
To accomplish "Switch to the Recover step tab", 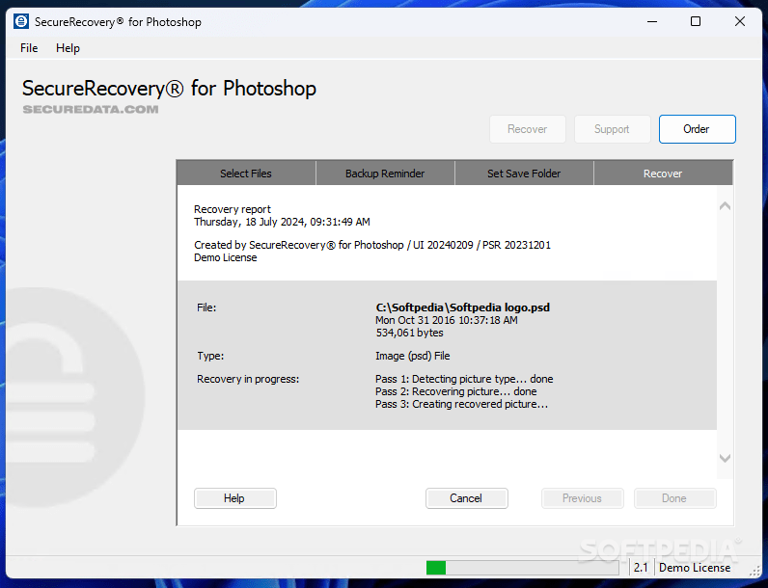I will coord(663,174).
